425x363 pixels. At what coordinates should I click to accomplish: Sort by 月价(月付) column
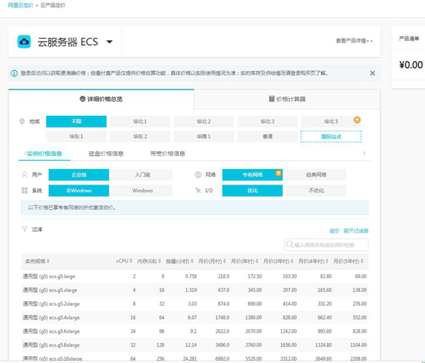coord(212,261)
